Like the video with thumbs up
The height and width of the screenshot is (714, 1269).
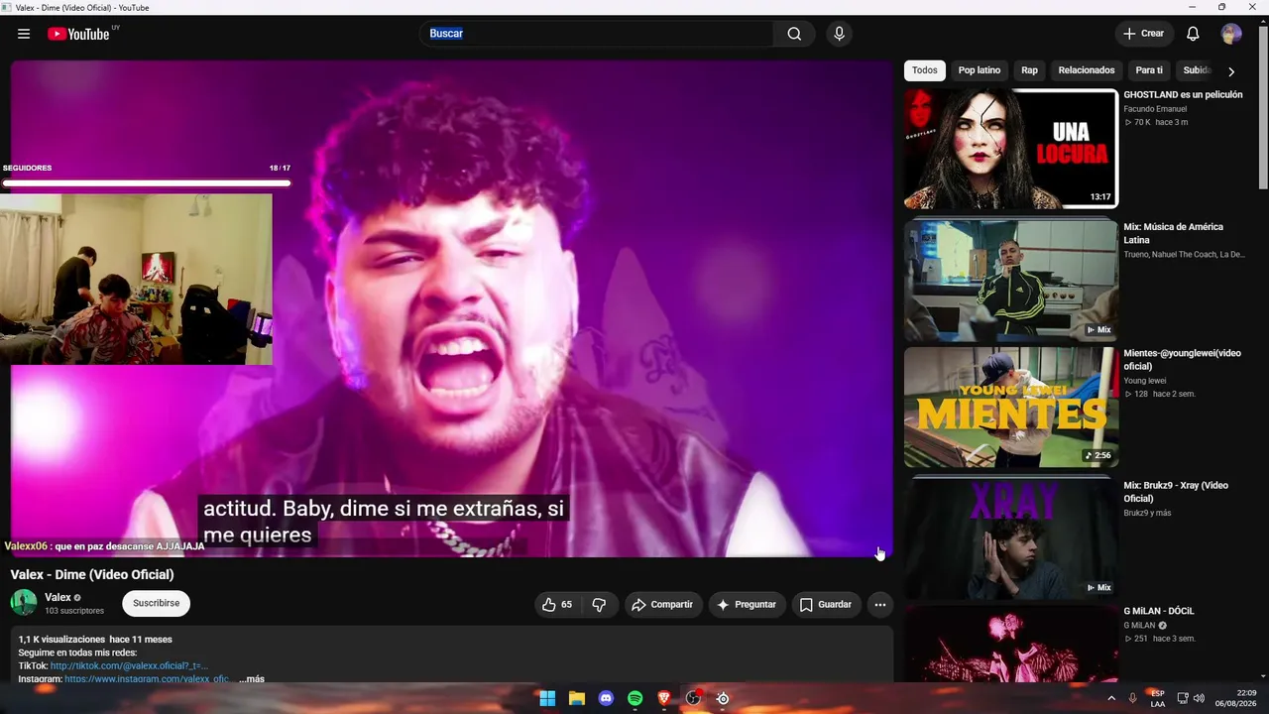(x=556, y=604)
